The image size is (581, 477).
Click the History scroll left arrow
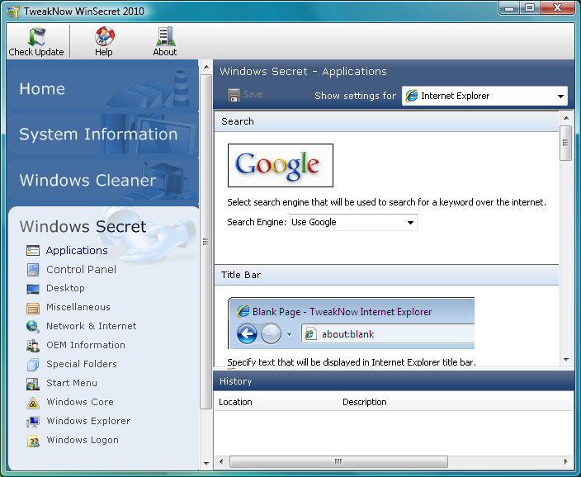tap(221, 462)
